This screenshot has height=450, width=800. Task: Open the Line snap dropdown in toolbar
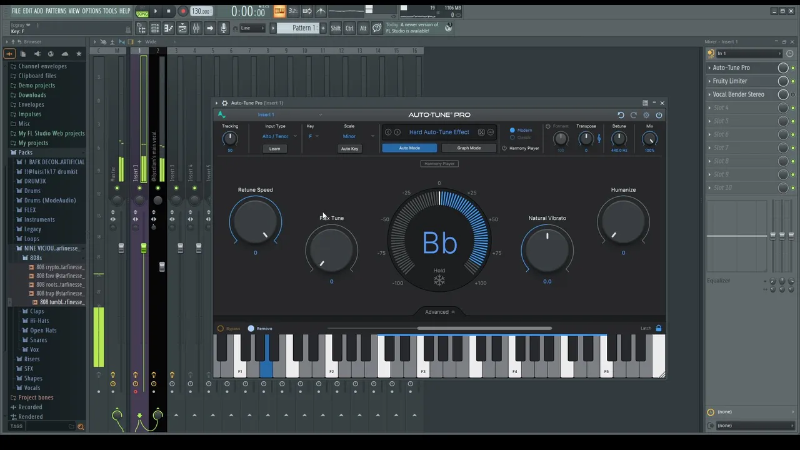(251, 28)
